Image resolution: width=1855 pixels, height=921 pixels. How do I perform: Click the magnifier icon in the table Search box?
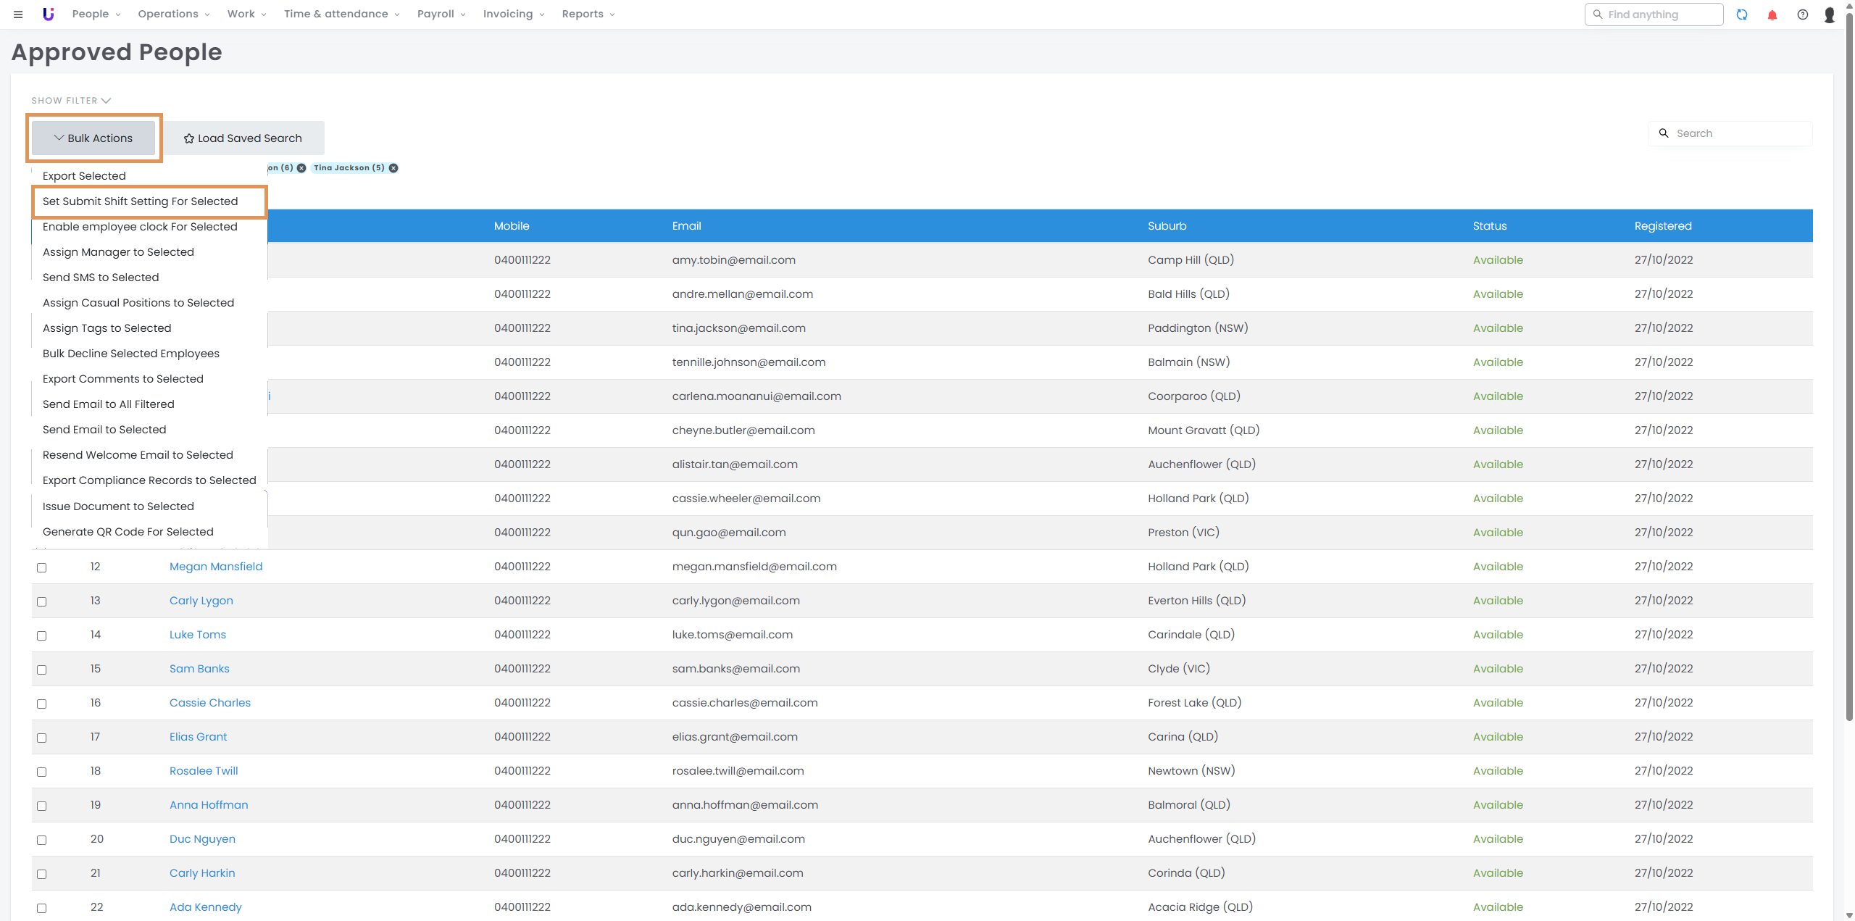tap(1664, 133)
